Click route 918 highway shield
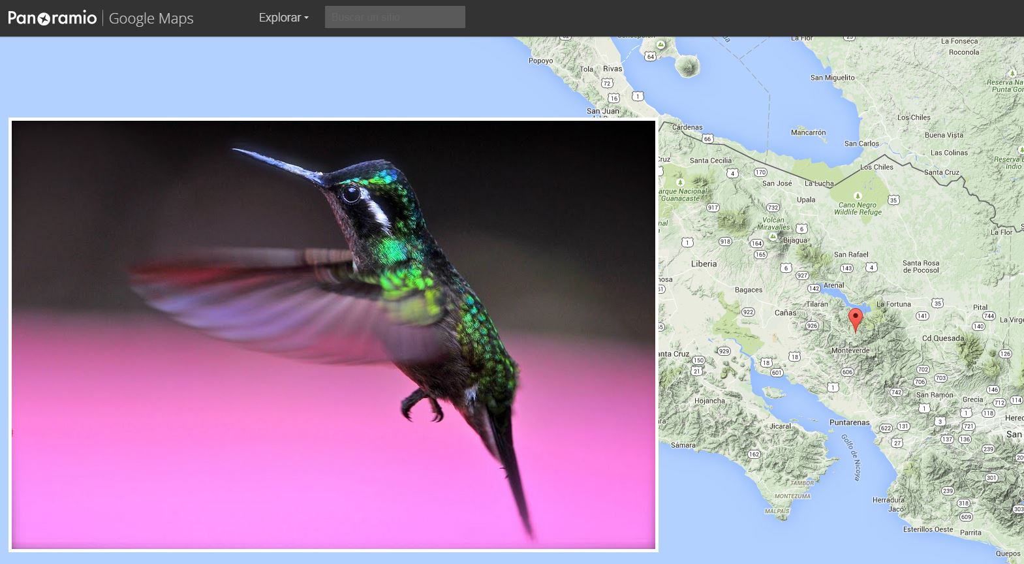This screenshot has height=564, width=1024. tap(725, 242)
